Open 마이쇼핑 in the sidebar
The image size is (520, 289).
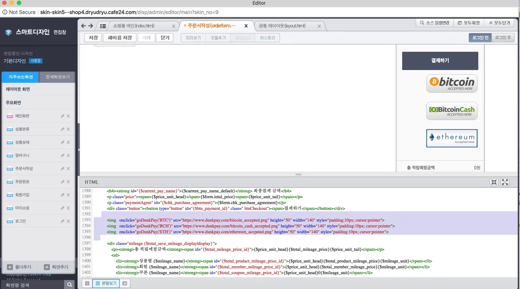(x=22, y=208)
